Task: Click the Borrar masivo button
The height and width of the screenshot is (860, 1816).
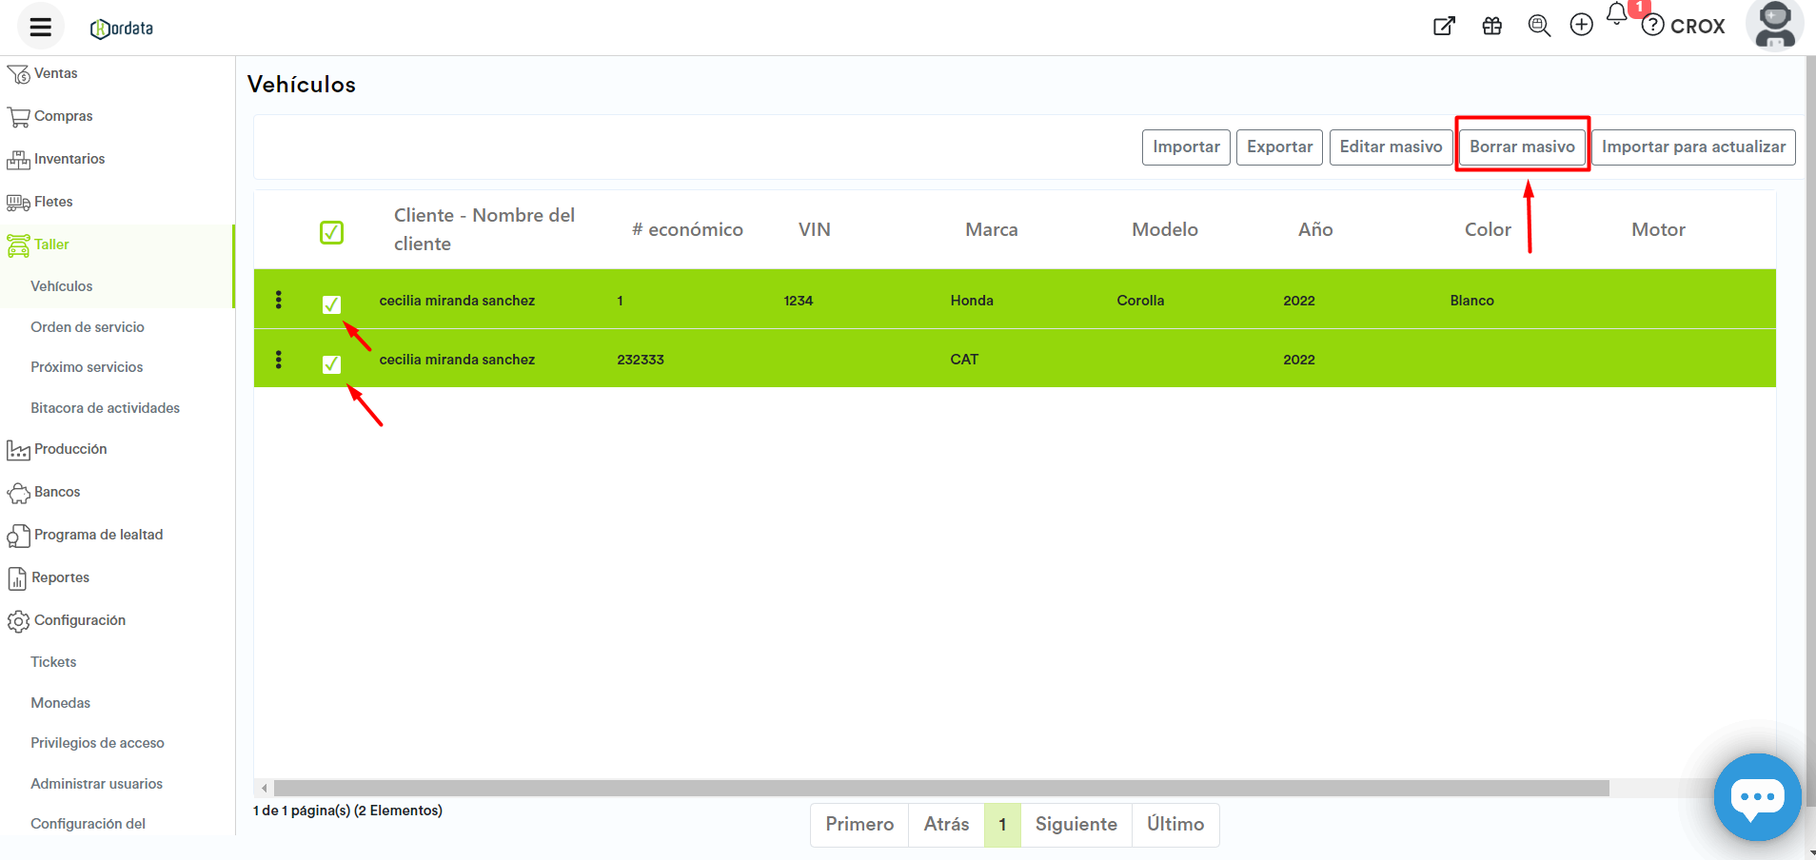Action: [1521, 147]
